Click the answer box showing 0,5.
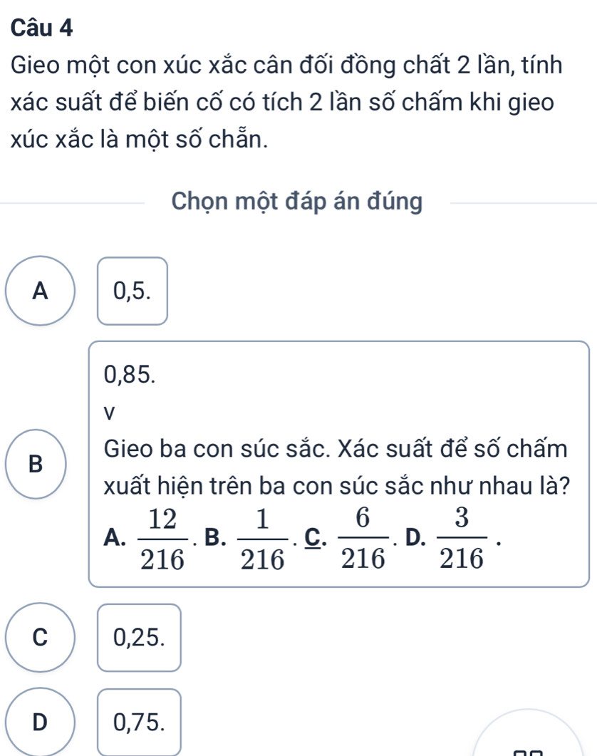This screenshot has height=756, width=597. [x=133, y=291]
